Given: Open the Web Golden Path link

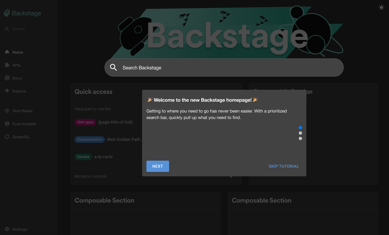Looking at the screenshot, I should [x=124, y=140].
